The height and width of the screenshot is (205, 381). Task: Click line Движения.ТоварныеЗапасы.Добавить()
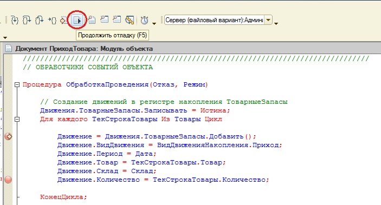coord(157,137)
